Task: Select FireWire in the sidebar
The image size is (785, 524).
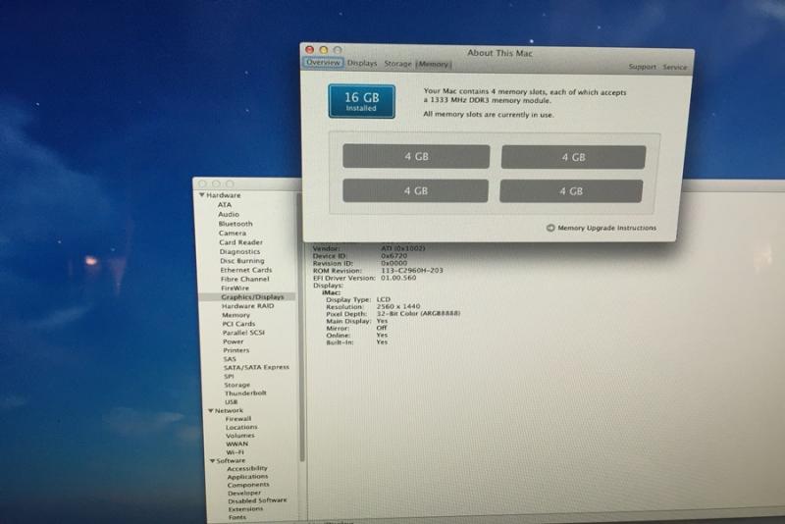Action: (235, 288)
